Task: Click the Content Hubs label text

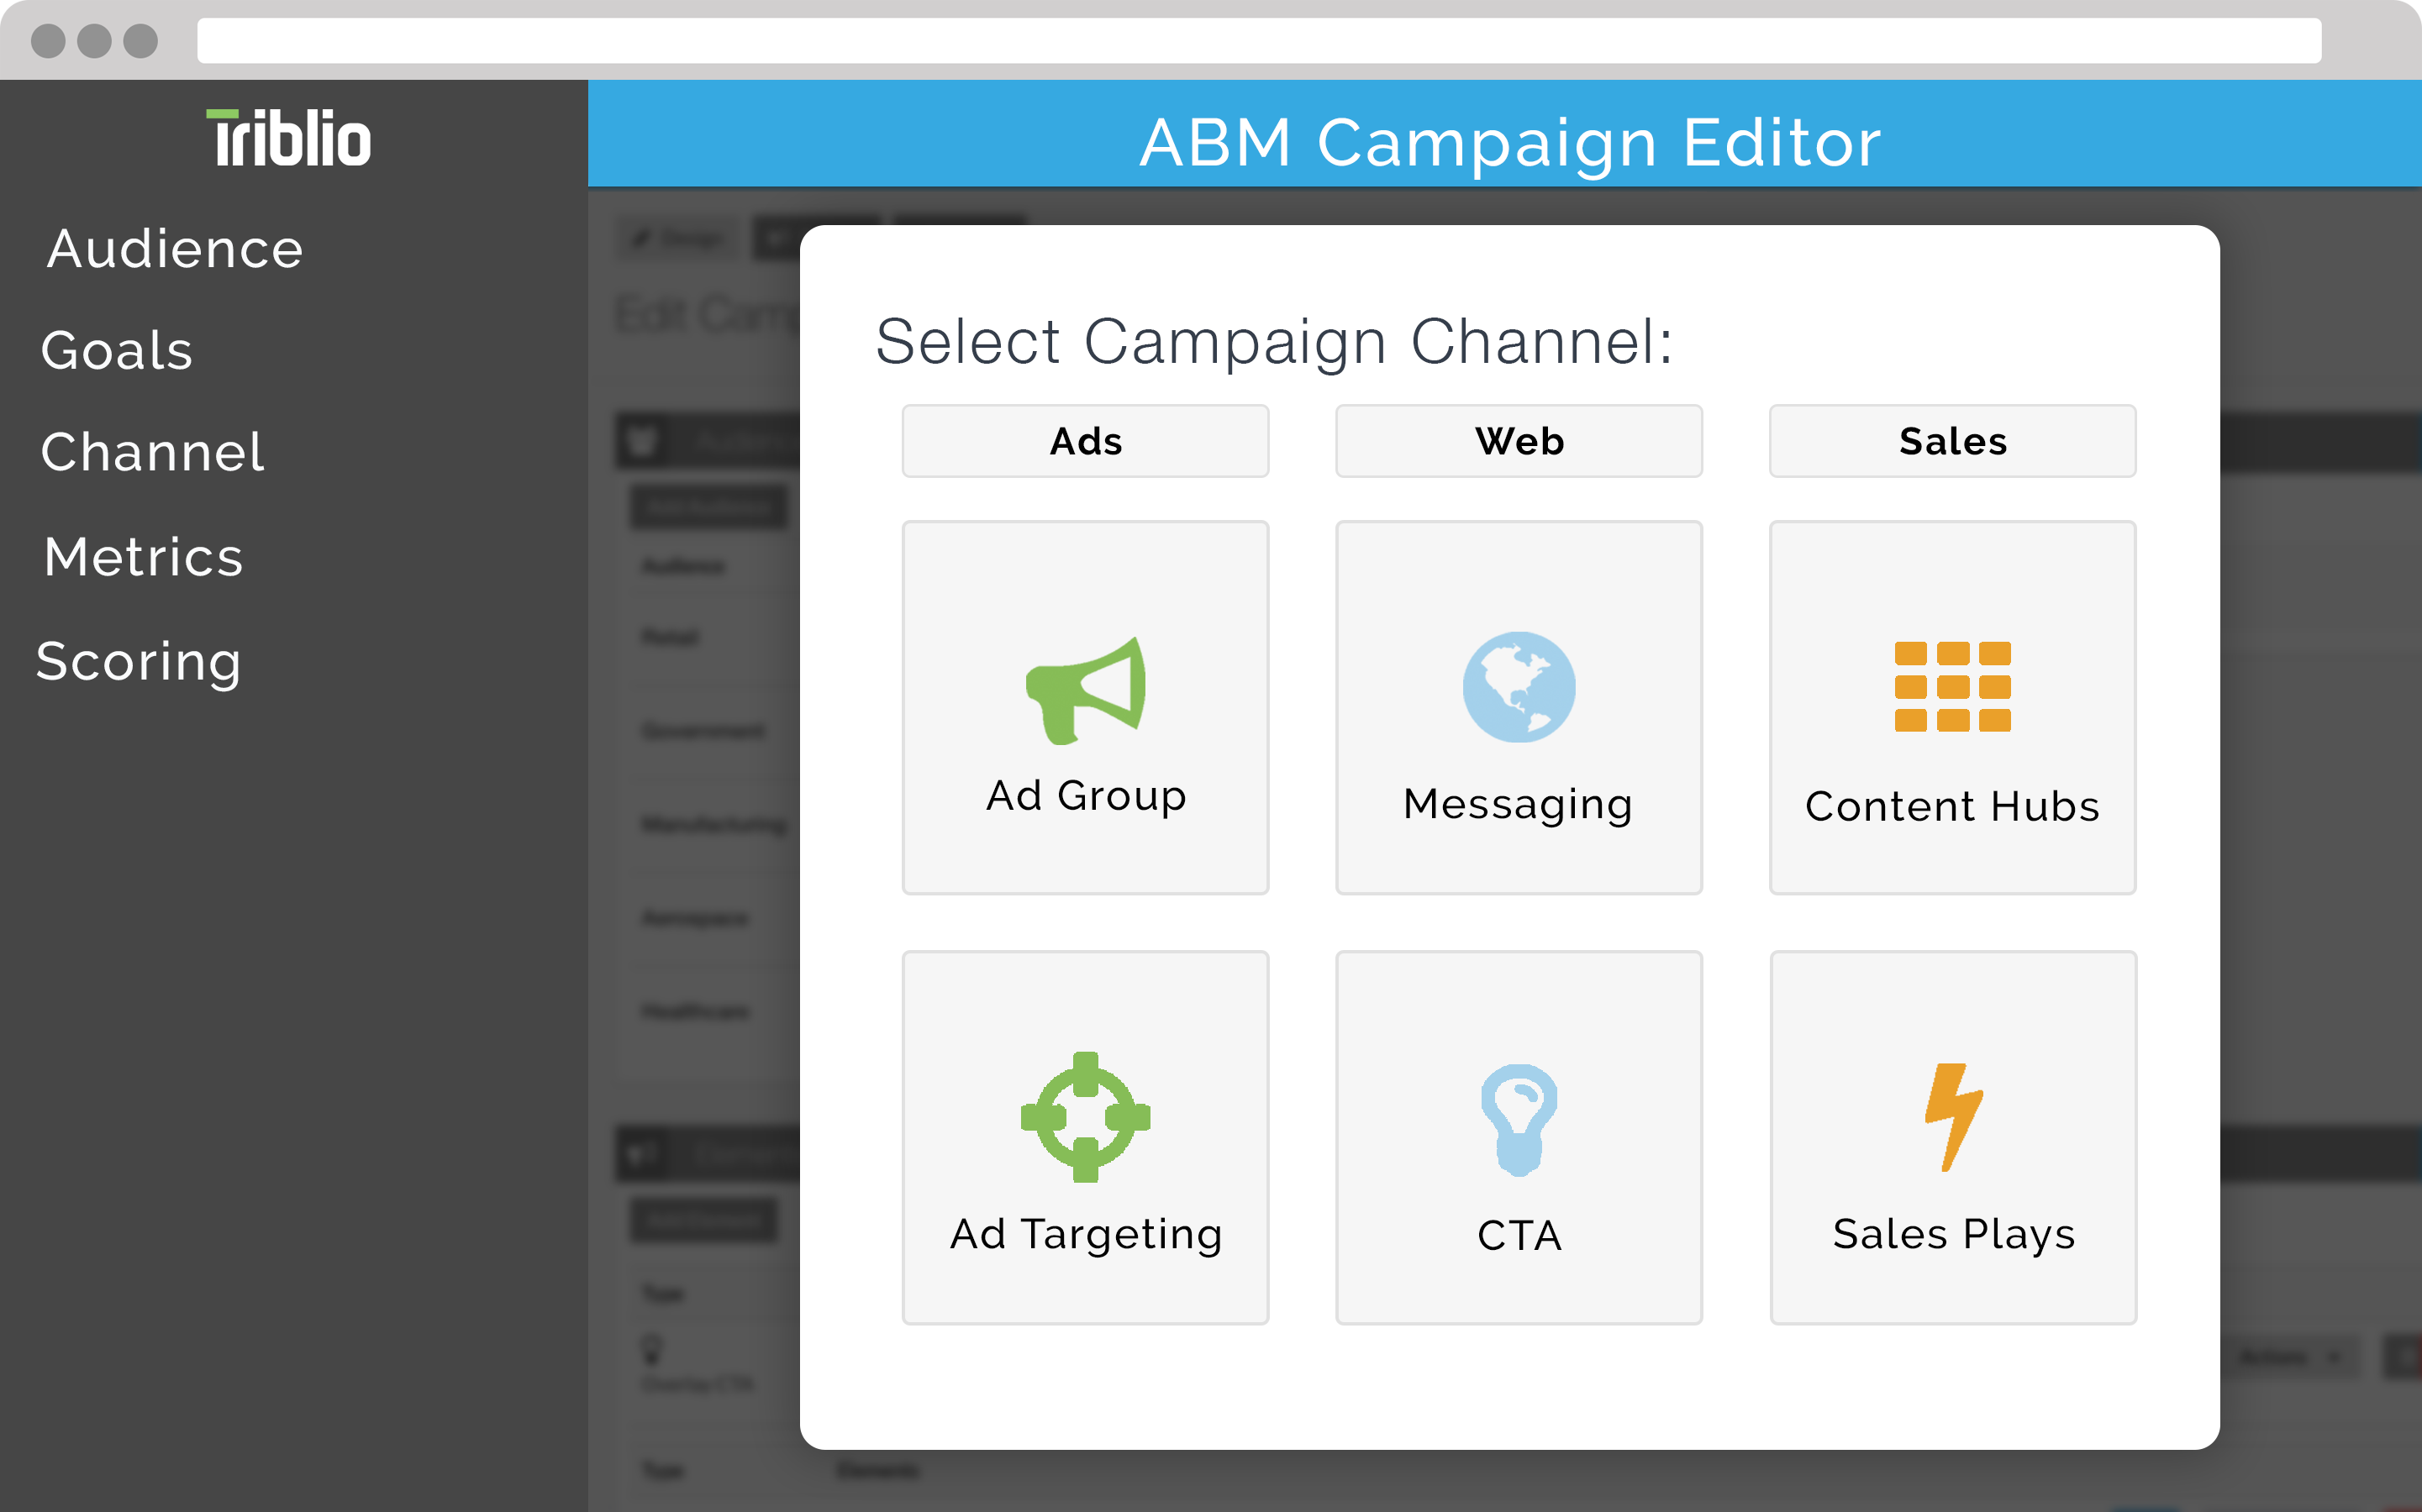Action: click(x=1952, y=806)
